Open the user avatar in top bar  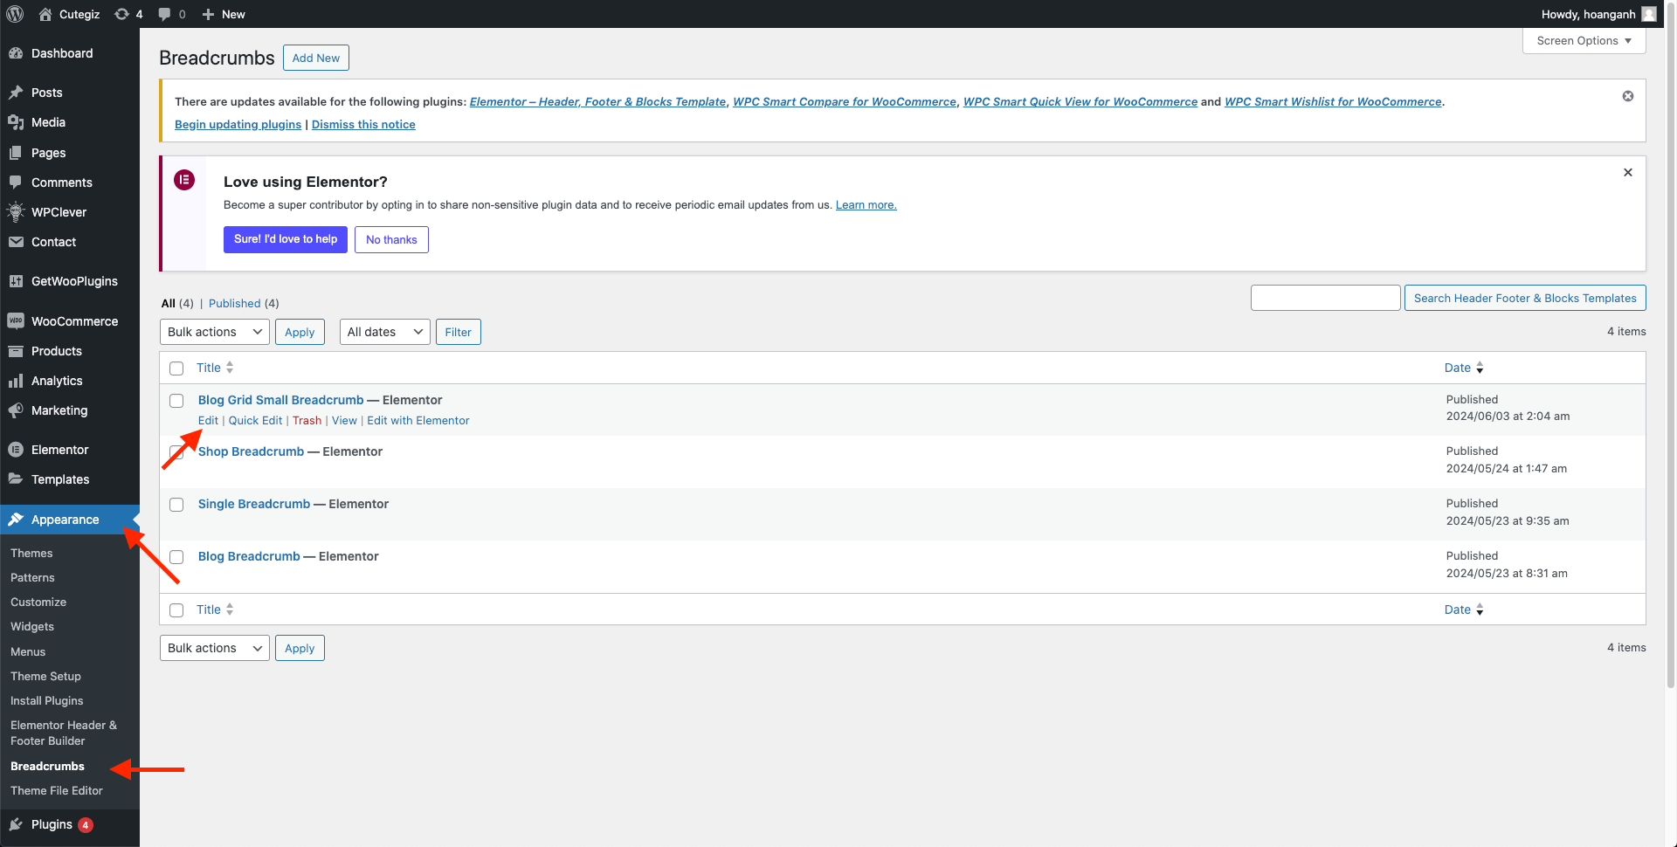(1648, 14)
